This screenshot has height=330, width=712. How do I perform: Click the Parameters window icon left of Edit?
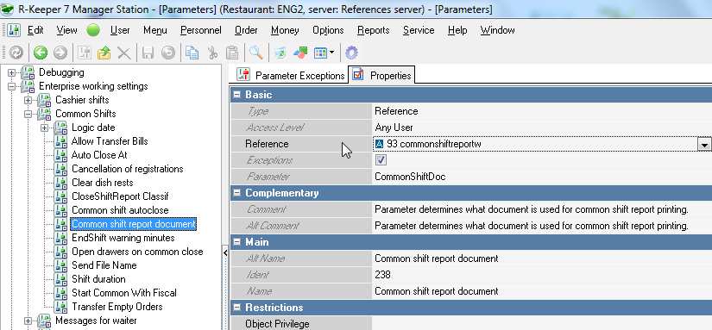click(14, 30)
